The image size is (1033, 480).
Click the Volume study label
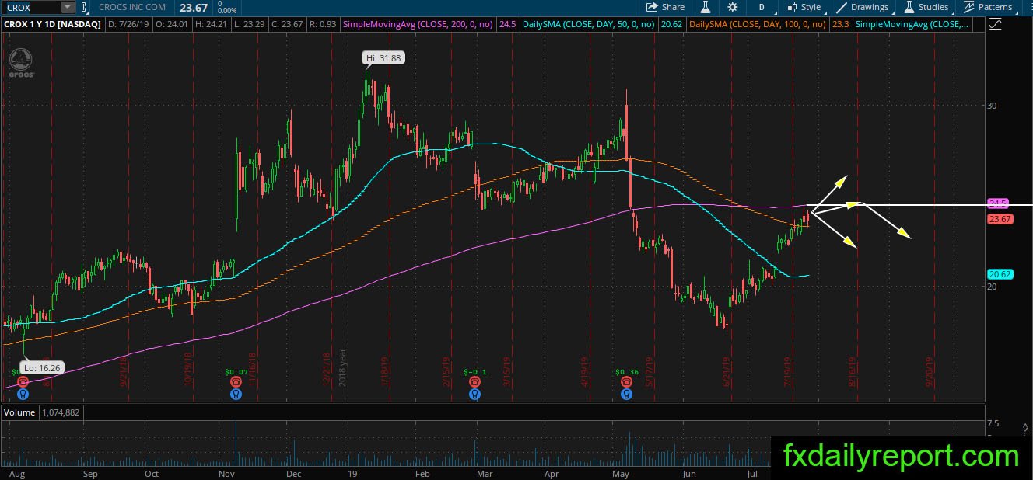pyautogui.click(x=19, y=412)
